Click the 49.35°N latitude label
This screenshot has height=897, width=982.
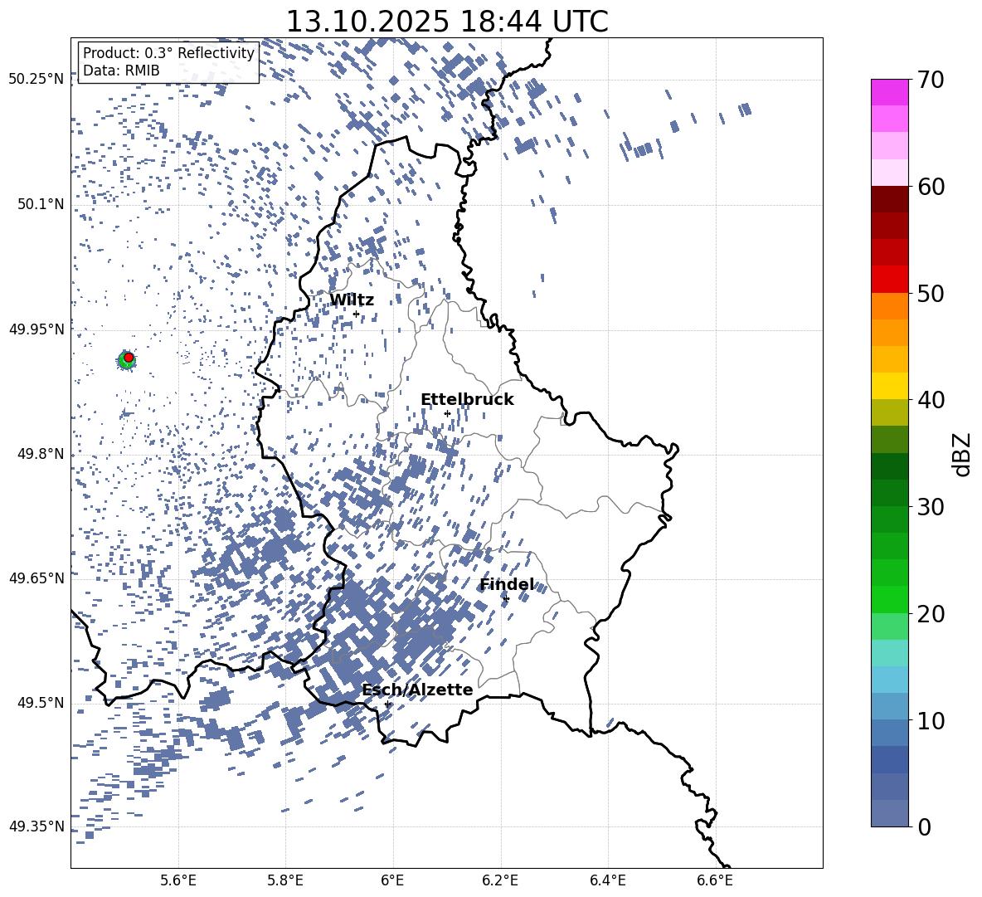coord(36,826)
